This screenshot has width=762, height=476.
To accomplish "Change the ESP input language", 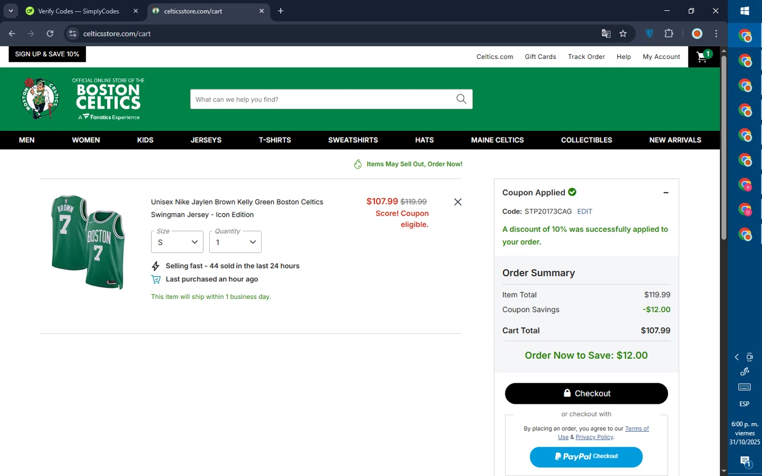I will [x=744, y=404].
